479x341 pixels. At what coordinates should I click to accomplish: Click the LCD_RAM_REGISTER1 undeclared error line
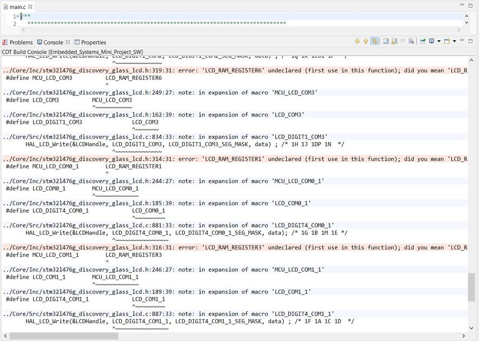coord(235,159)
